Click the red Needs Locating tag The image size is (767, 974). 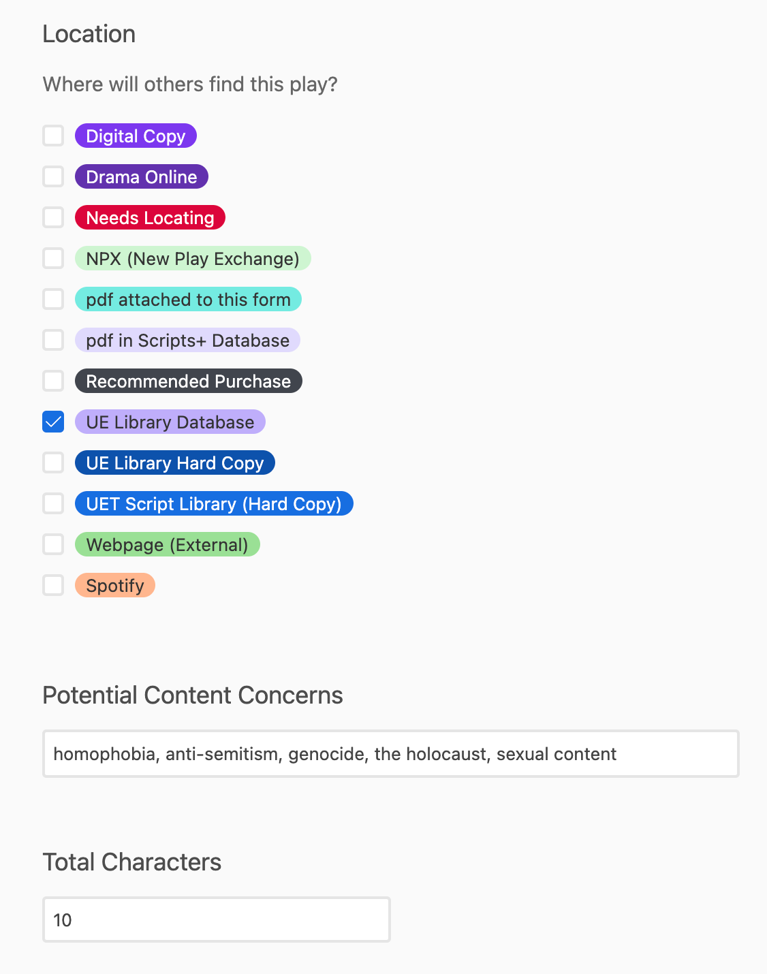(150, 217)
